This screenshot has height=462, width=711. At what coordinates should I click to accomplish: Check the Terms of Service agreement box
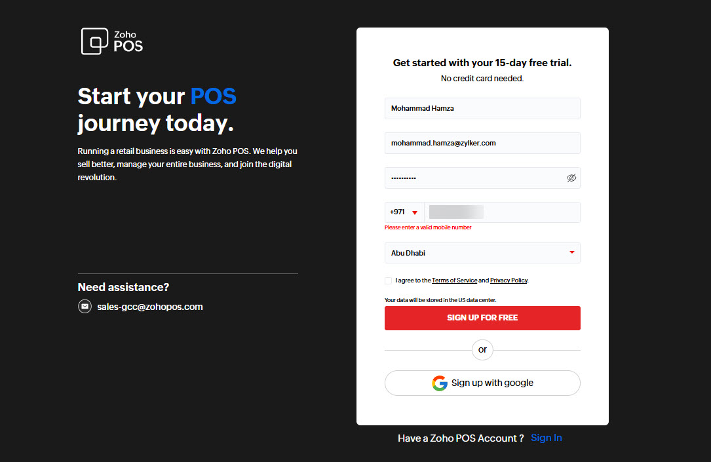point(389,280)
